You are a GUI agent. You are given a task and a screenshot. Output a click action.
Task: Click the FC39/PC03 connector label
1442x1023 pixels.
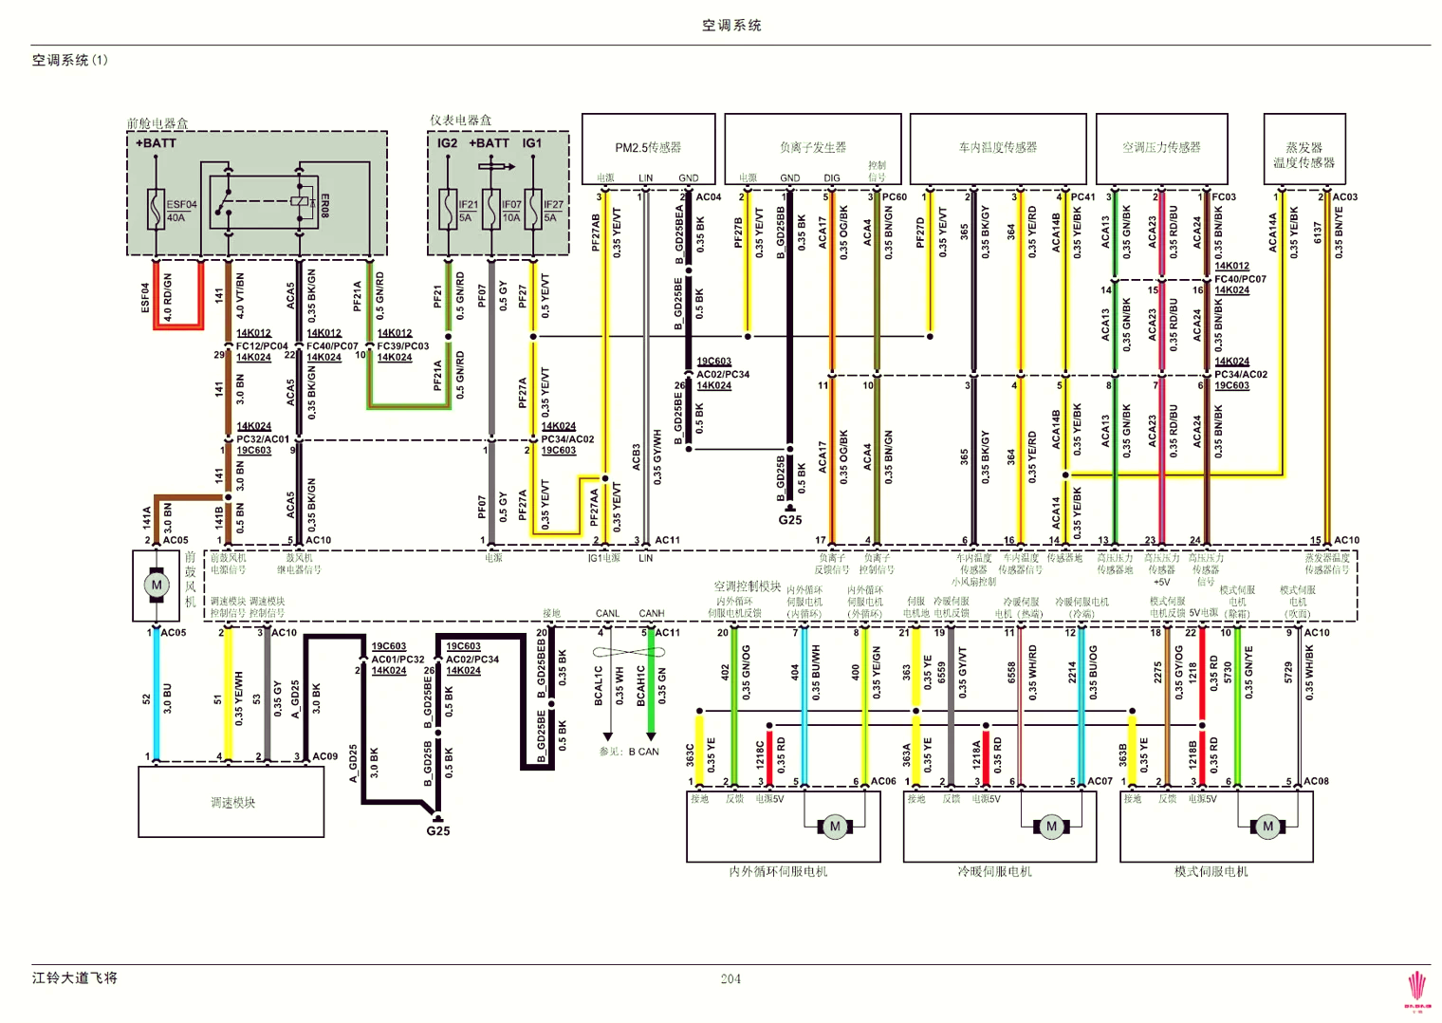pos(403,346)
